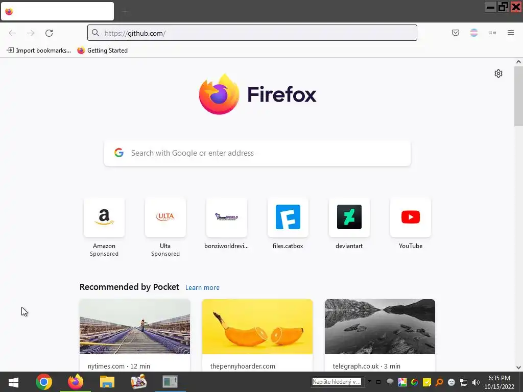This screenshot has height=392, width=523.
Task: Click the Learn more link next to Pocket
Action: (x=202, y=288)
